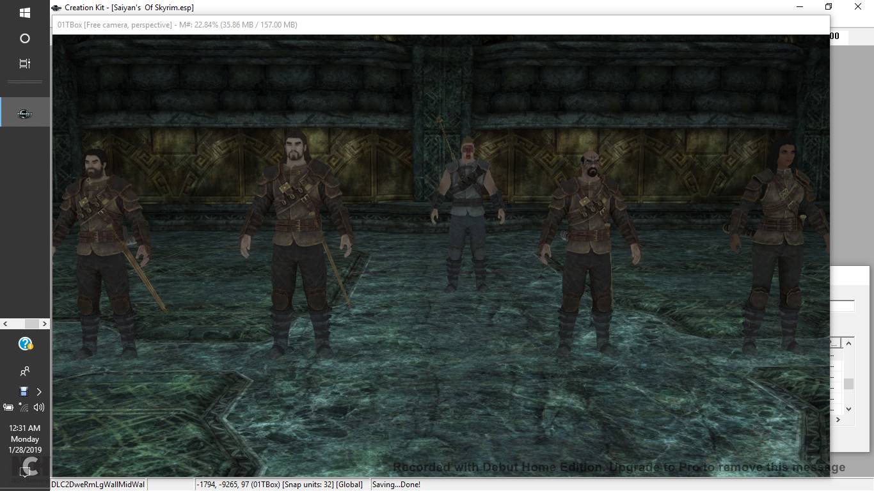The image size is (874, 491).
Task: Click the Get Help tray icon
Action: (25, 345)
